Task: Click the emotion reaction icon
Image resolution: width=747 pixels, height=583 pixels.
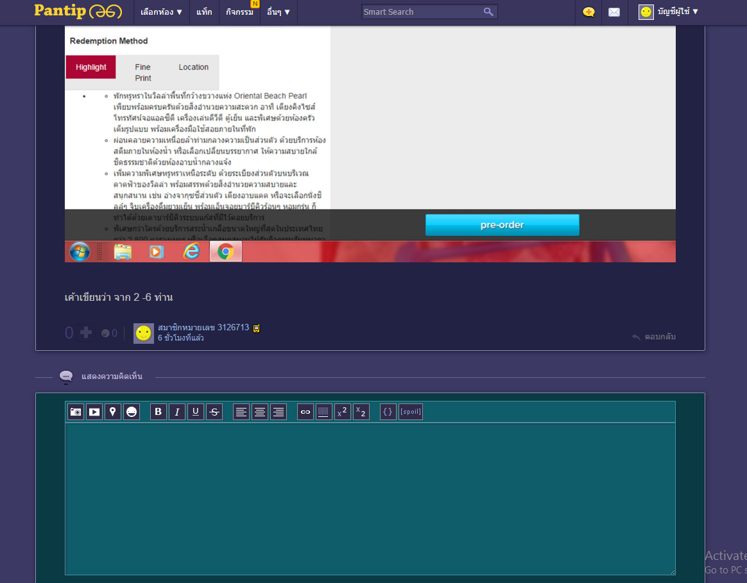Action: tap(105, 334)
